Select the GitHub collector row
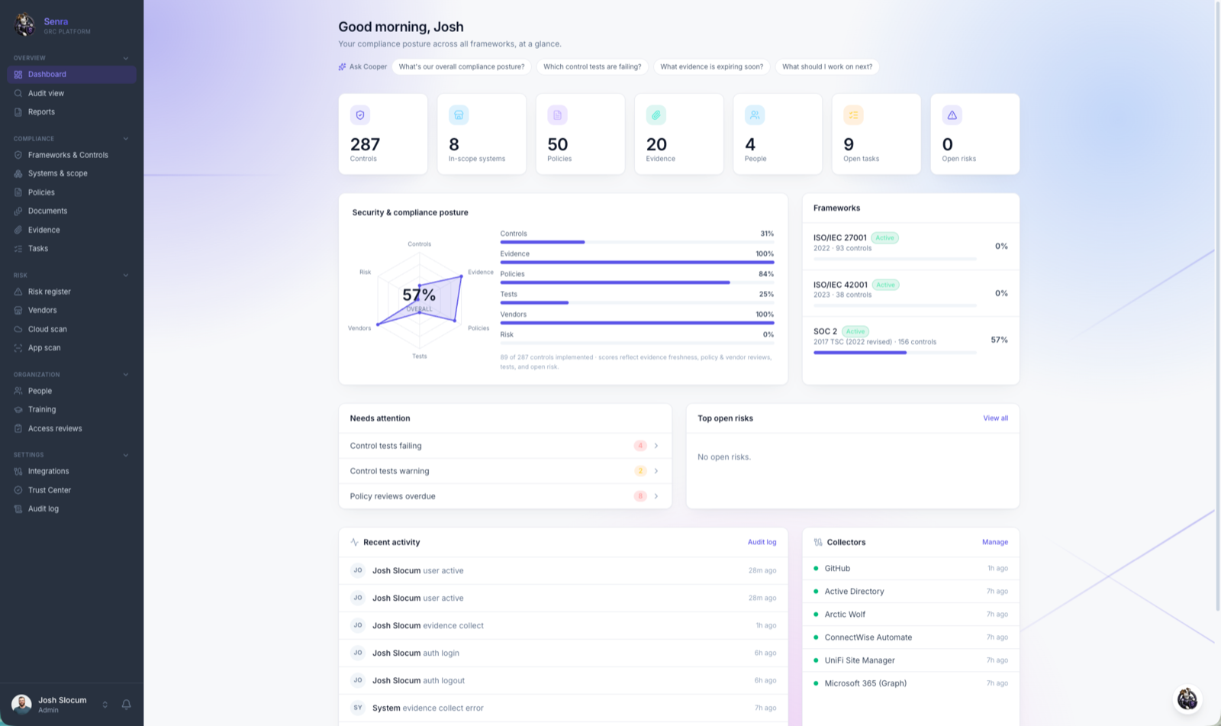Viewport: 1221px width, 726px height. pyautogui.click(x=910, y=568)
